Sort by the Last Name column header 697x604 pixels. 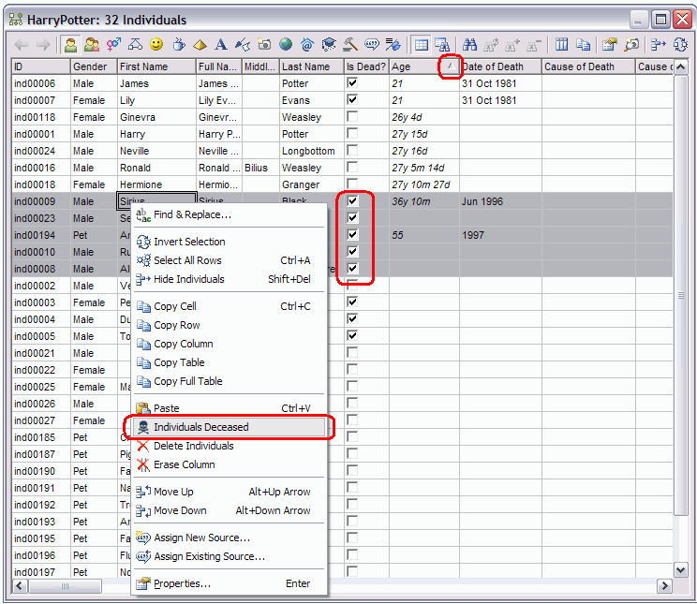point(305,66)
